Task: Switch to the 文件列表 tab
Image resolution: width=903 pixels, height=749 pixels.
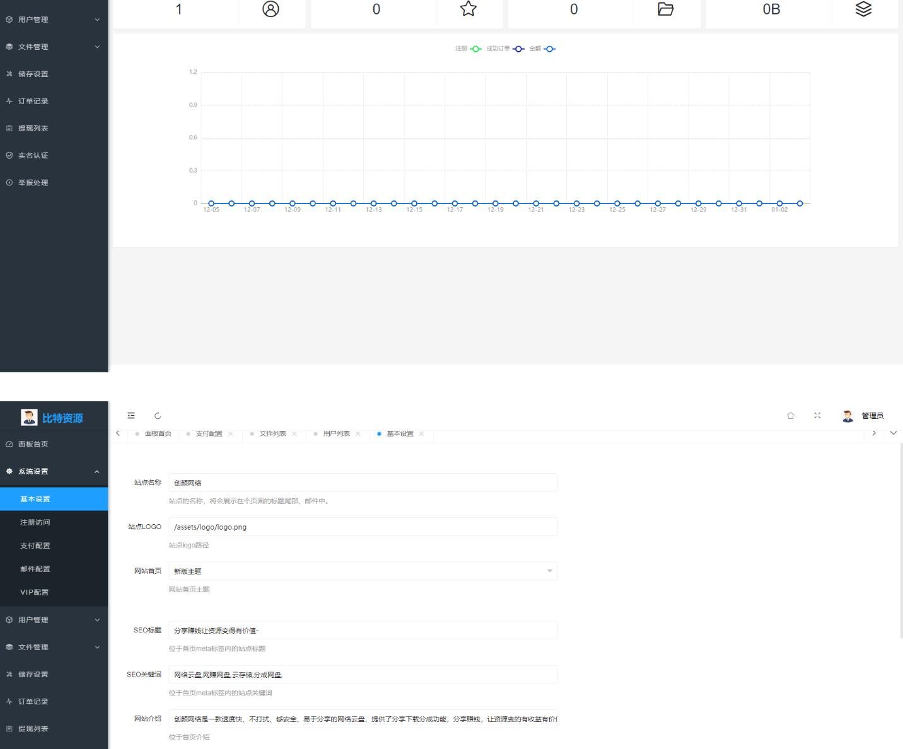Action: [x=272, y=434]
